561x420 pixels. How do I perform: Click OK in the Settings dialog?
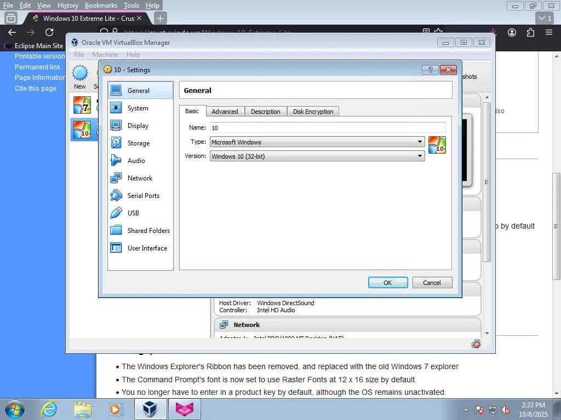coord(388,283)
